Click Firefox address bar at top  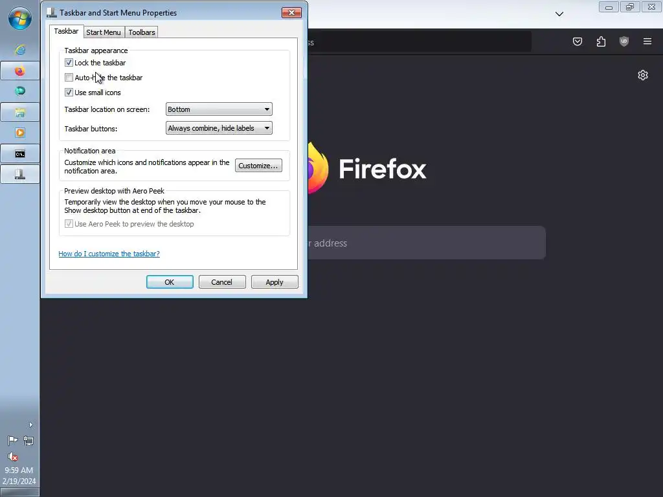point(420,42)
